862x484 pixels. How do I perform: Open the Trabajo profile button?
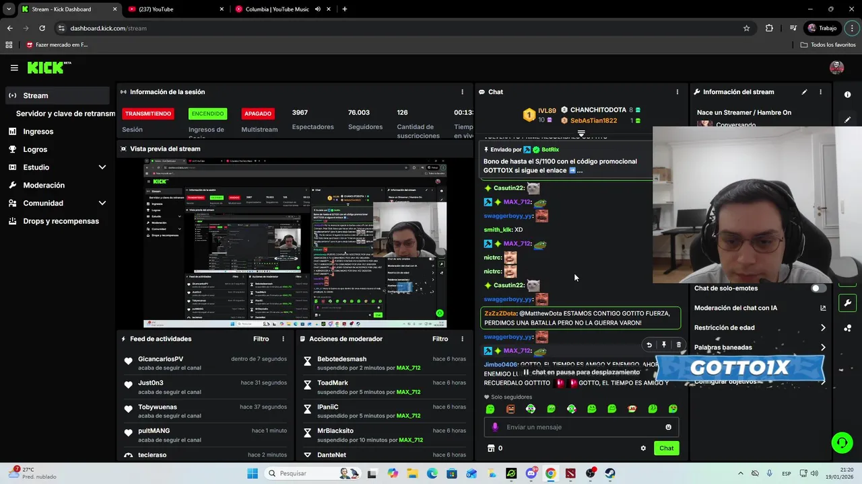tap(822, 28)
